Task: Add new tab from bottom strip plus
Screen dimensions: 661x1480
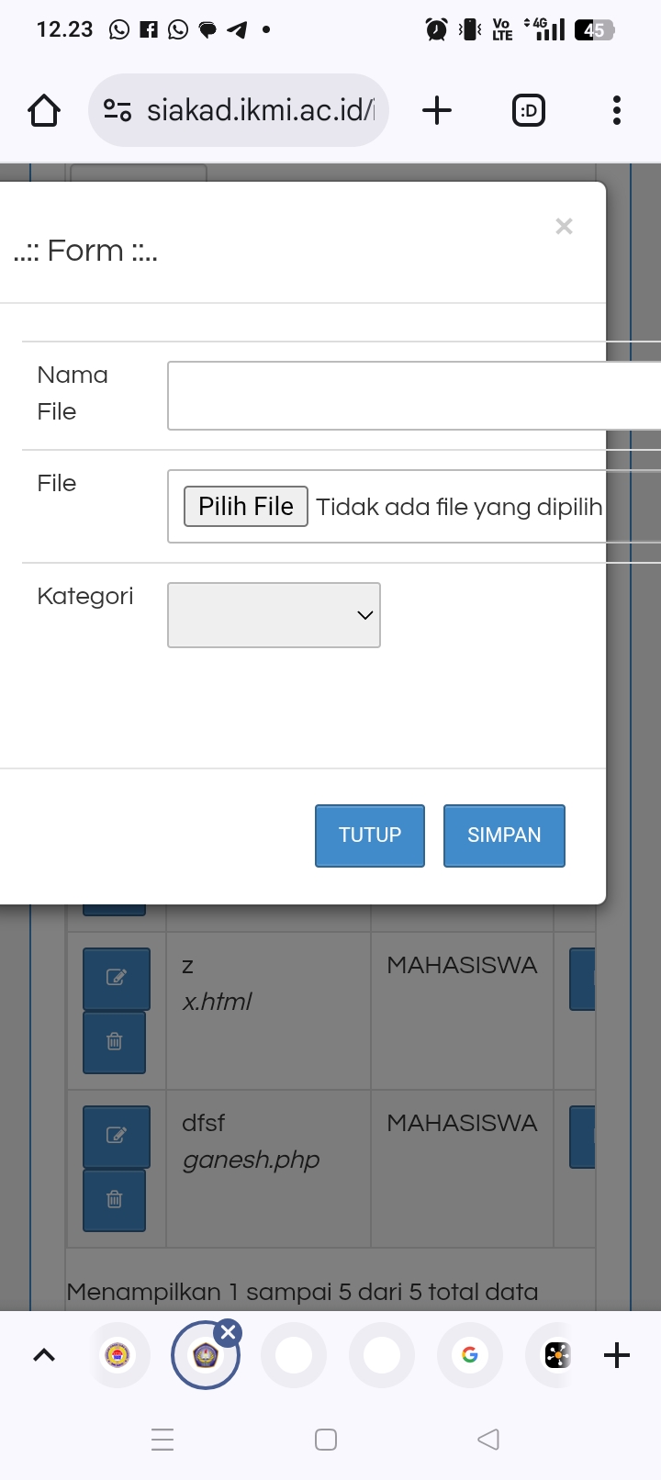Action: (617, 1355)
